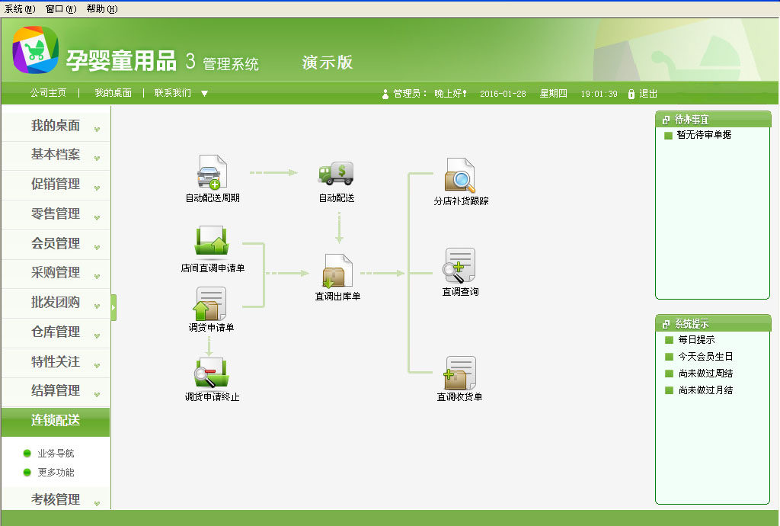Click the clock time 19:01:39
Viewport: 780px width, 526px height.
(x=599, y=94)
